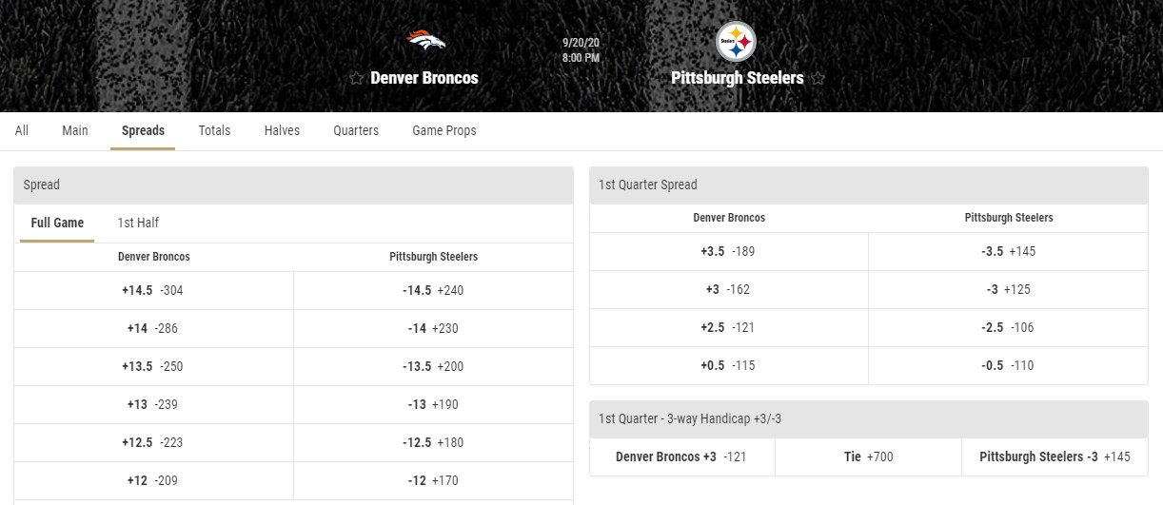Open the All markets tab

tap(22, 130)
